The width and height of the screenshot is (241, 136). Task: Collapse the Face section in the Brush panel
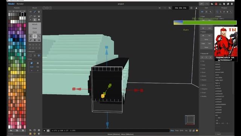click(30, 59)
